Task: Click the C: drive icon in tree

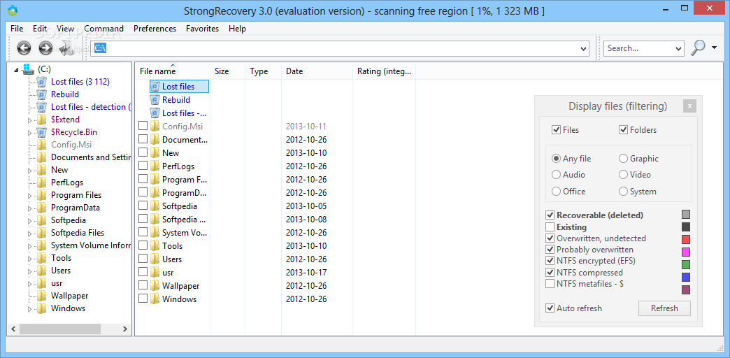Action: click(x=29, y=69)
